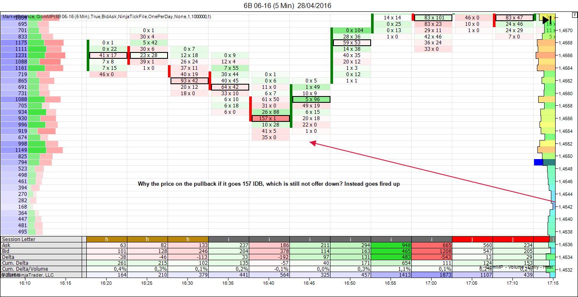
Task: Click Ask value 948 in the table
Action: coord(391,245)
